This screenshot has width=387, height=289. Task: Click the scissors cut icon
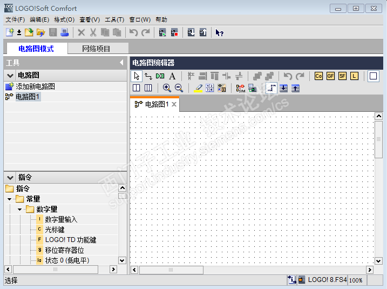pos(93,32)
